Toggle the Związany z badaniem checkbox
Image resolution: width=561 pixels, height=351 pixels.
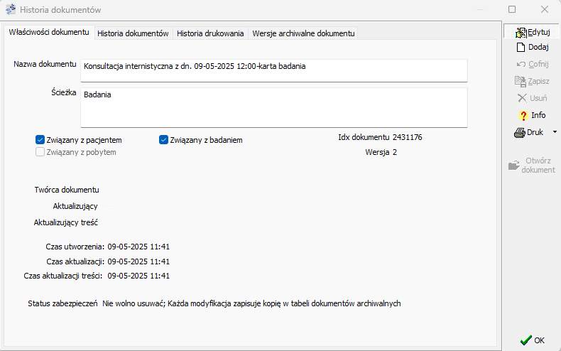[x=163, y=140]
